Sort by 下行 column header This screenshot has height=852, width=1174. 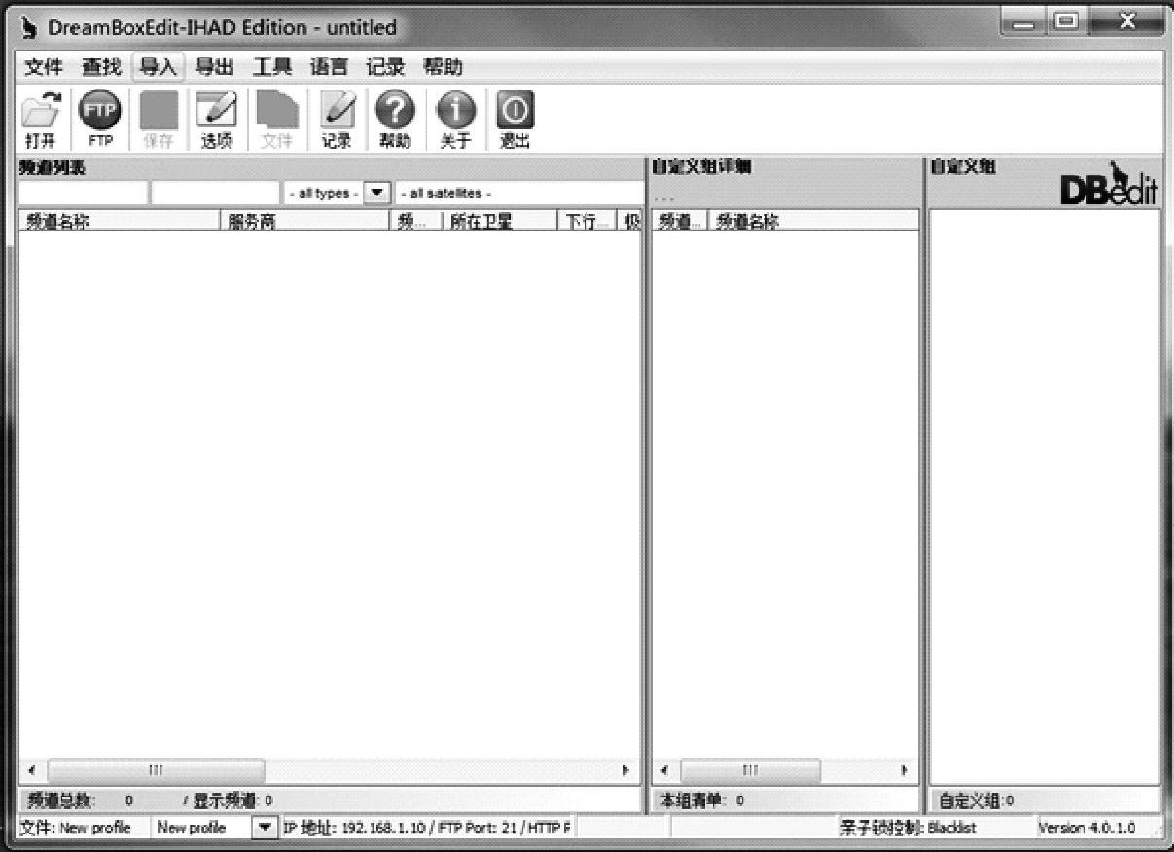tap(587, 221)
